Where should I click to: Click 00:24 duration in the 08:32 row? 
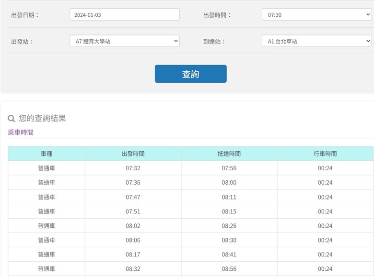point(325,269)
